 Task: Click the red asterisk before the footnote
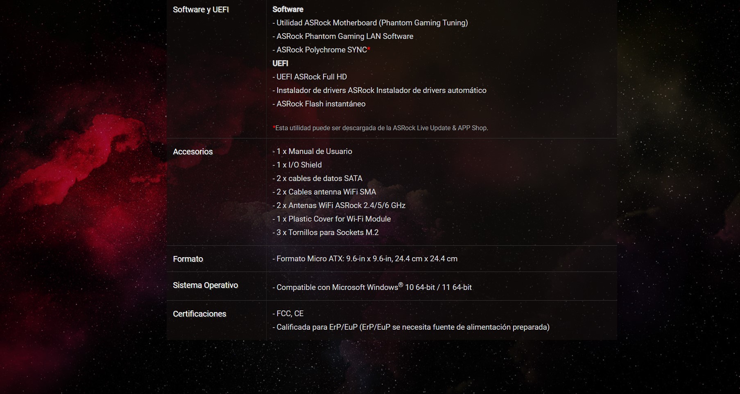click(x=274, y=127)
